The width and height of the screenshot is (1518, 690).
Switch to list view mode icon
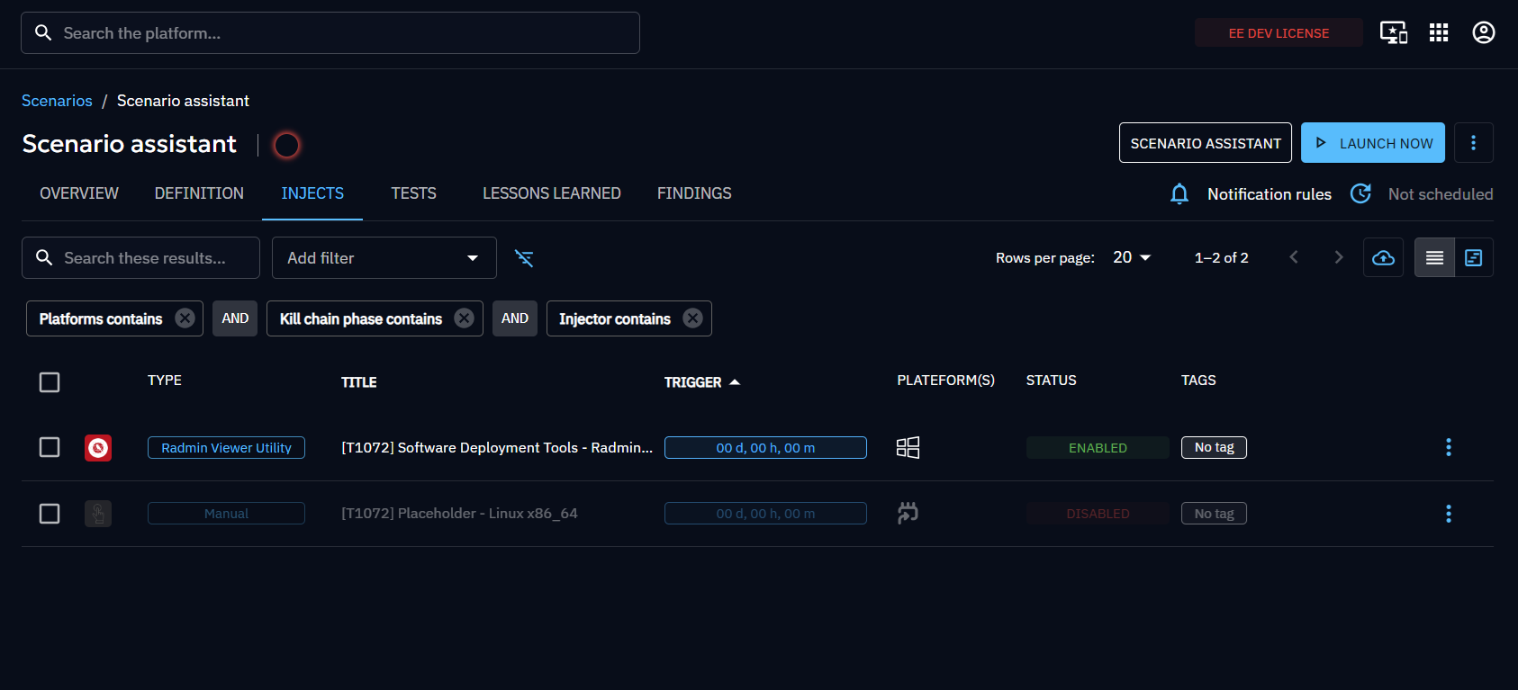click(x=1434, y=258)
